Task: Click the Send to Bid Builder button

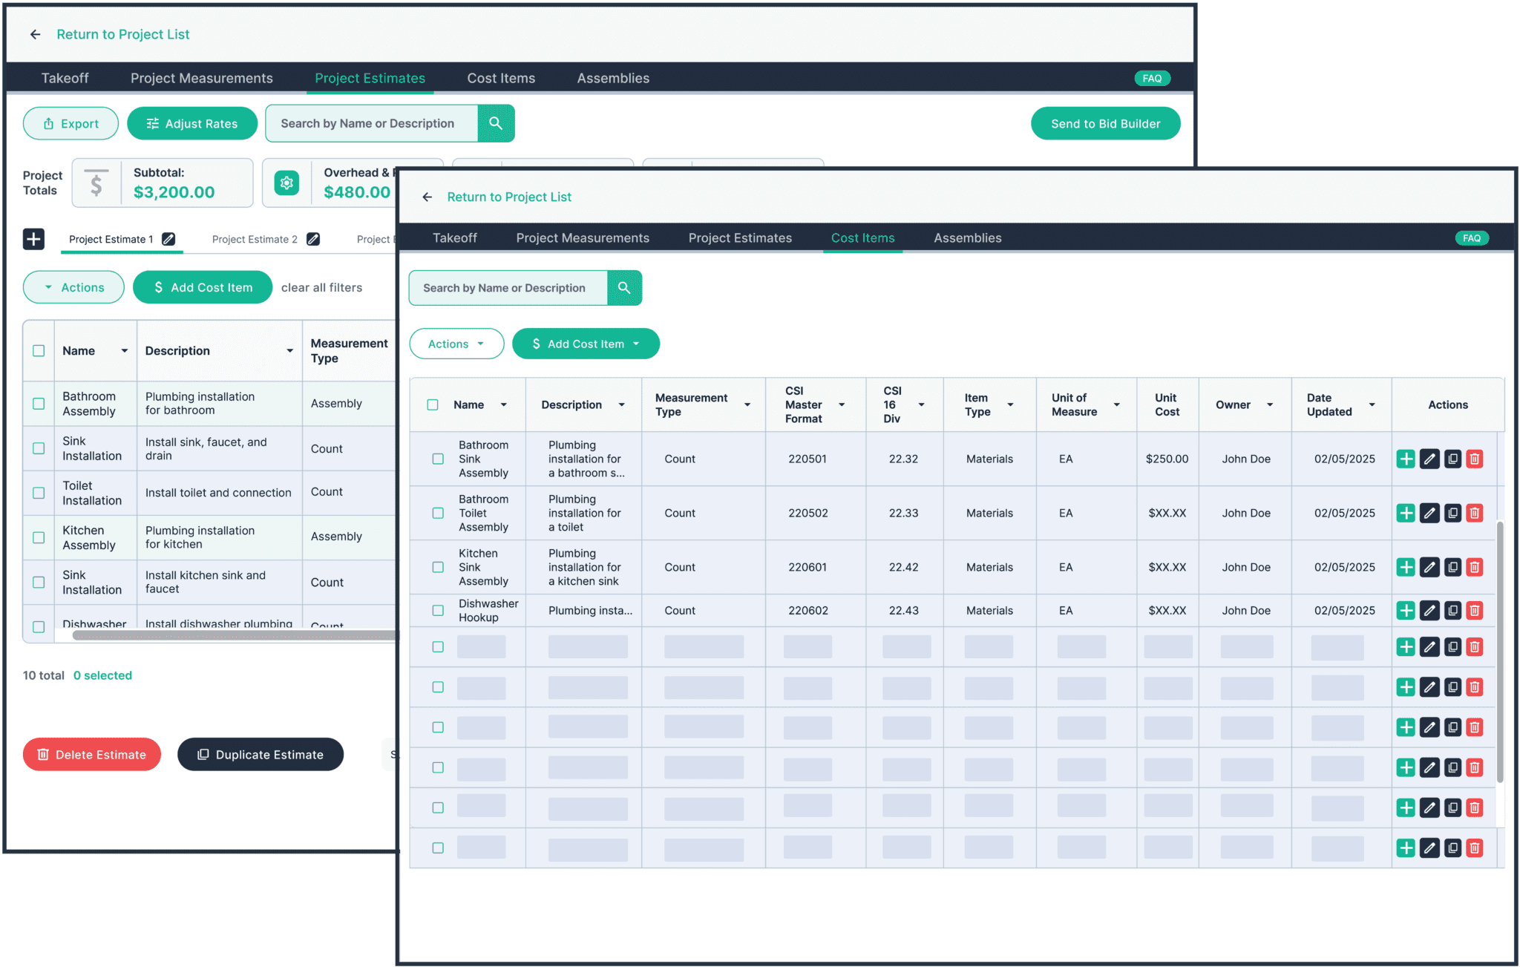Action: (1105, 123)
